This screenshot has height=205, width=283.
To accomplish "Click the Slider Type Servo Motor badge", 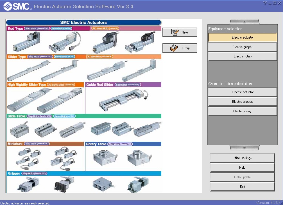I will [64, 57].
